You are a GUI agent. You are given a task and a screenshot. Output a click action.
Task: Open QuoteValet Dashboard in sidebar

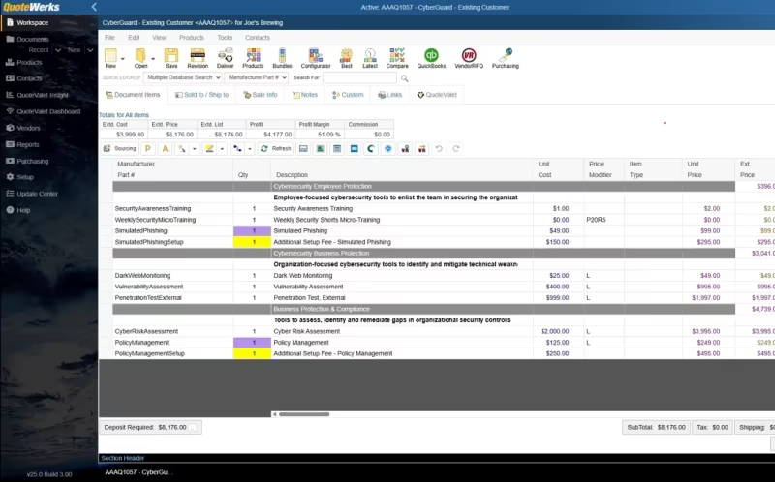(48, 111)
